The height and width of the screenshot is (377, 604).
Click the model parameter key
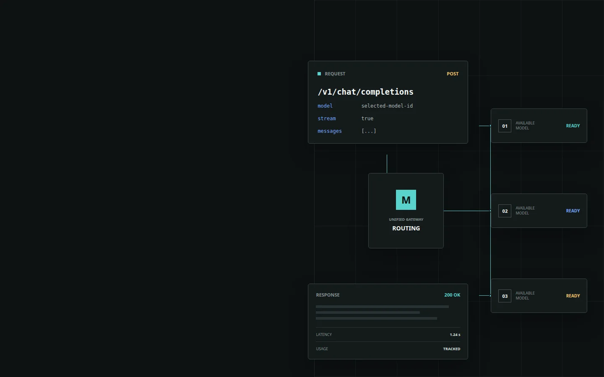[325, 106]
